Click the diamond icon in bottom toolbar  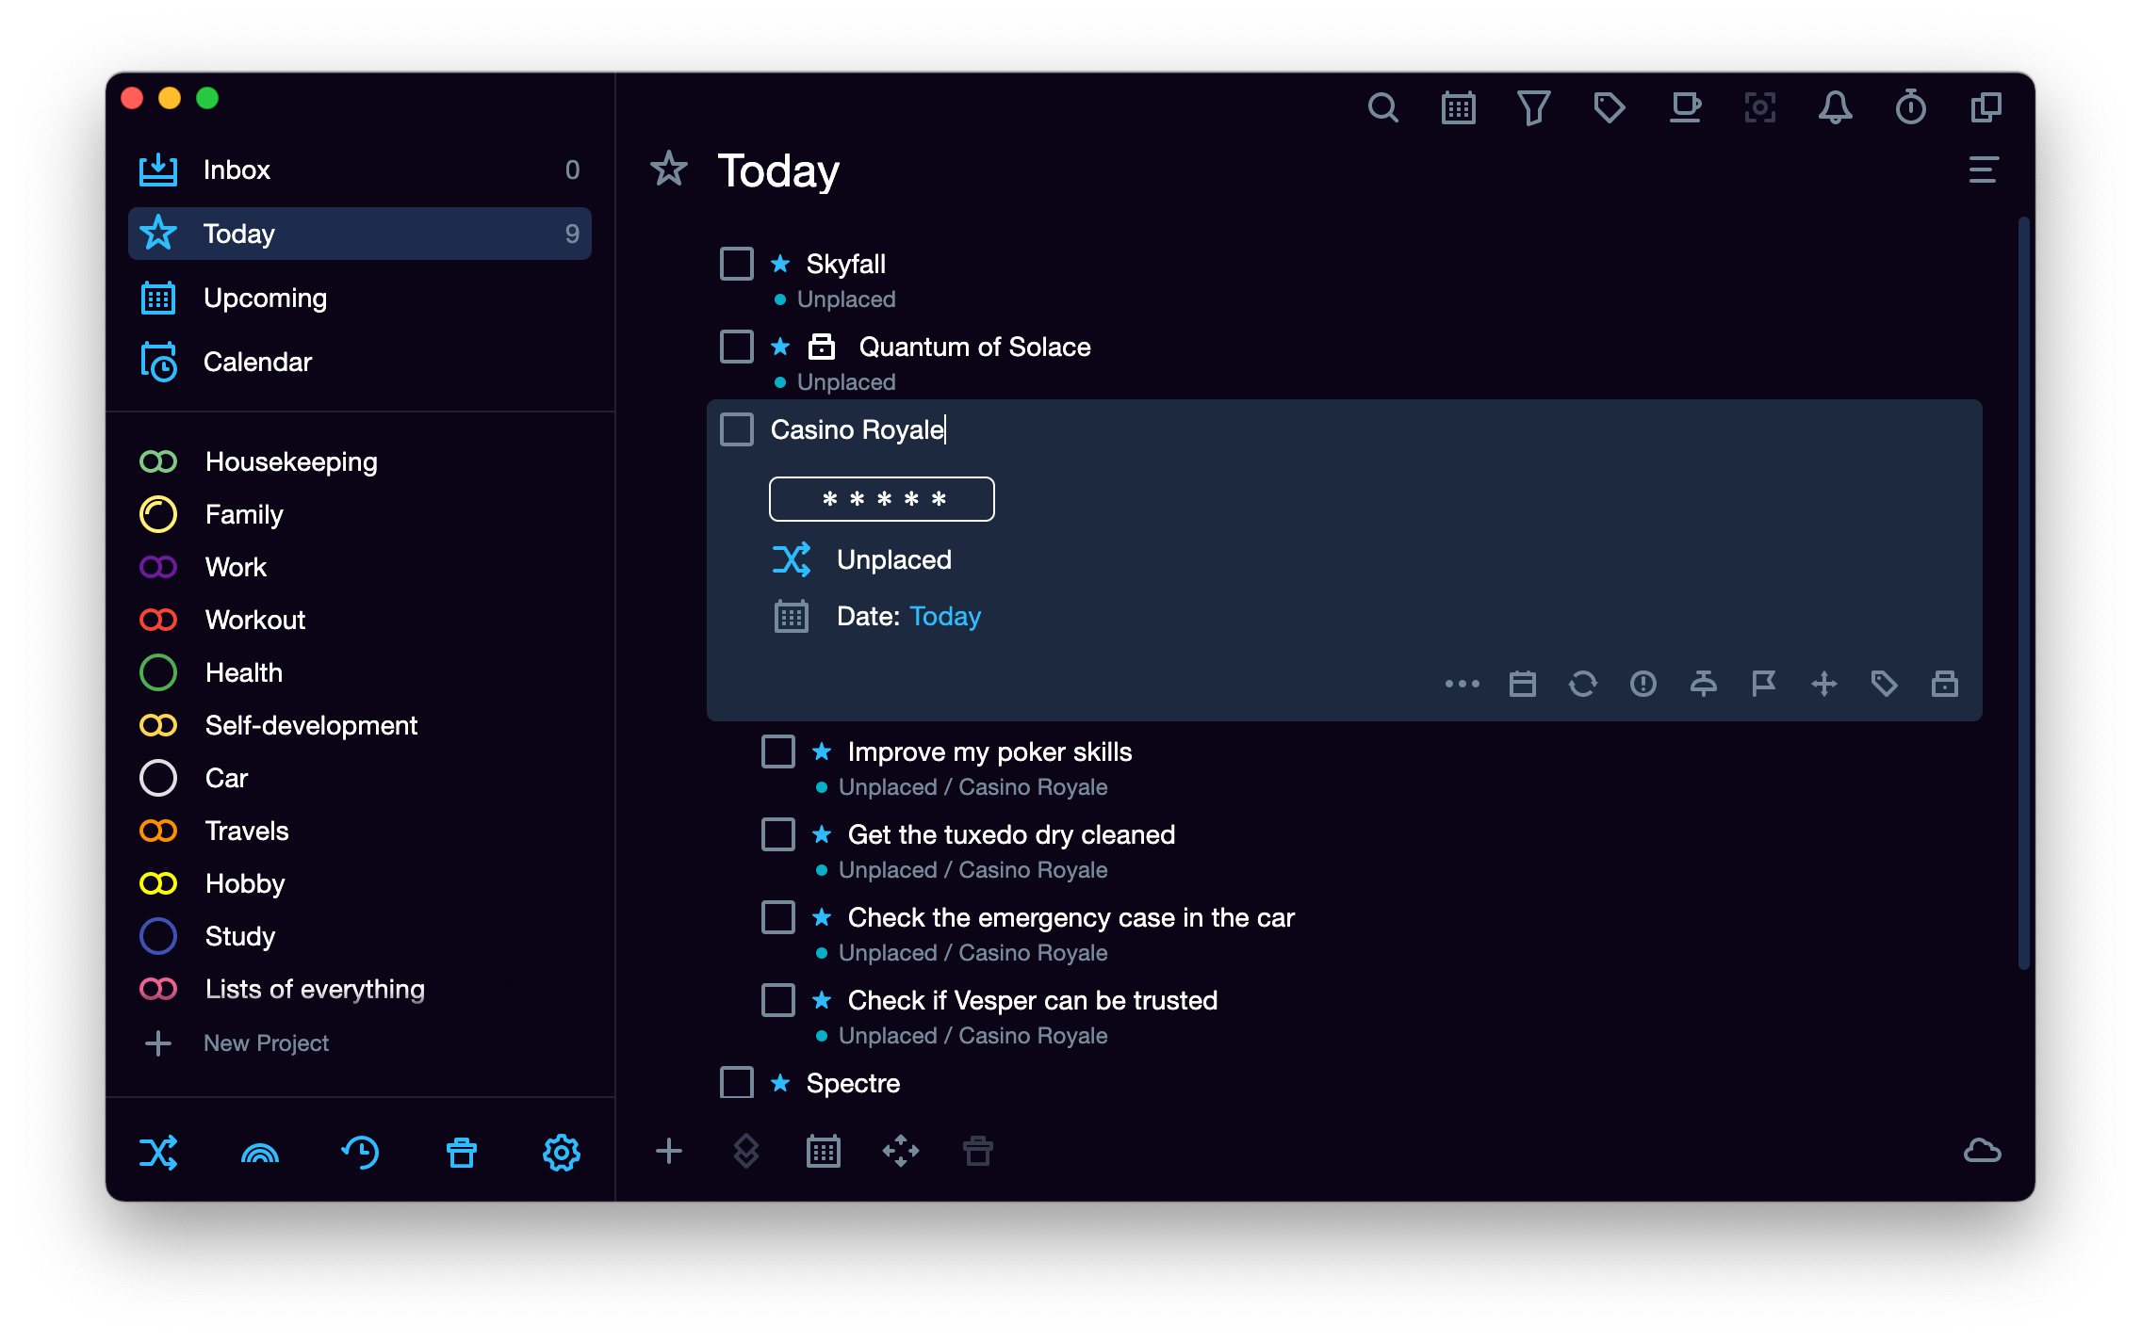tap(746, 1151)
